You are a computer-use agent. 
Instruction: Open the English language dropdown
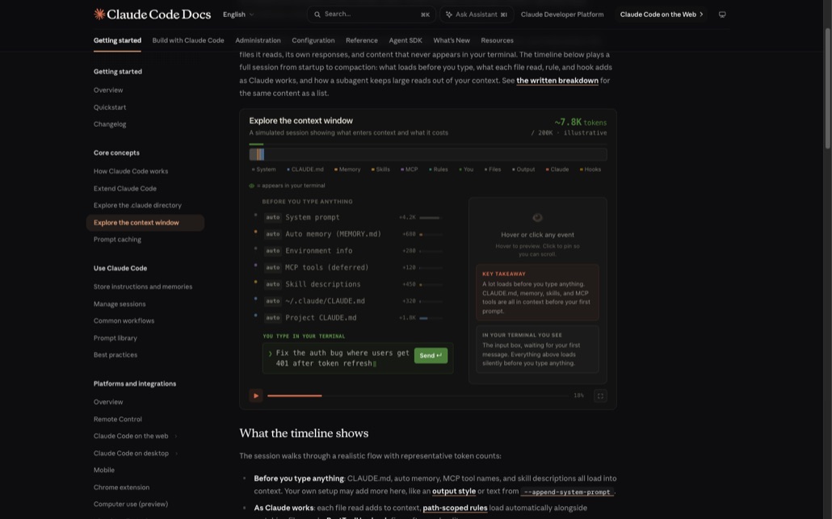[238, 15]
